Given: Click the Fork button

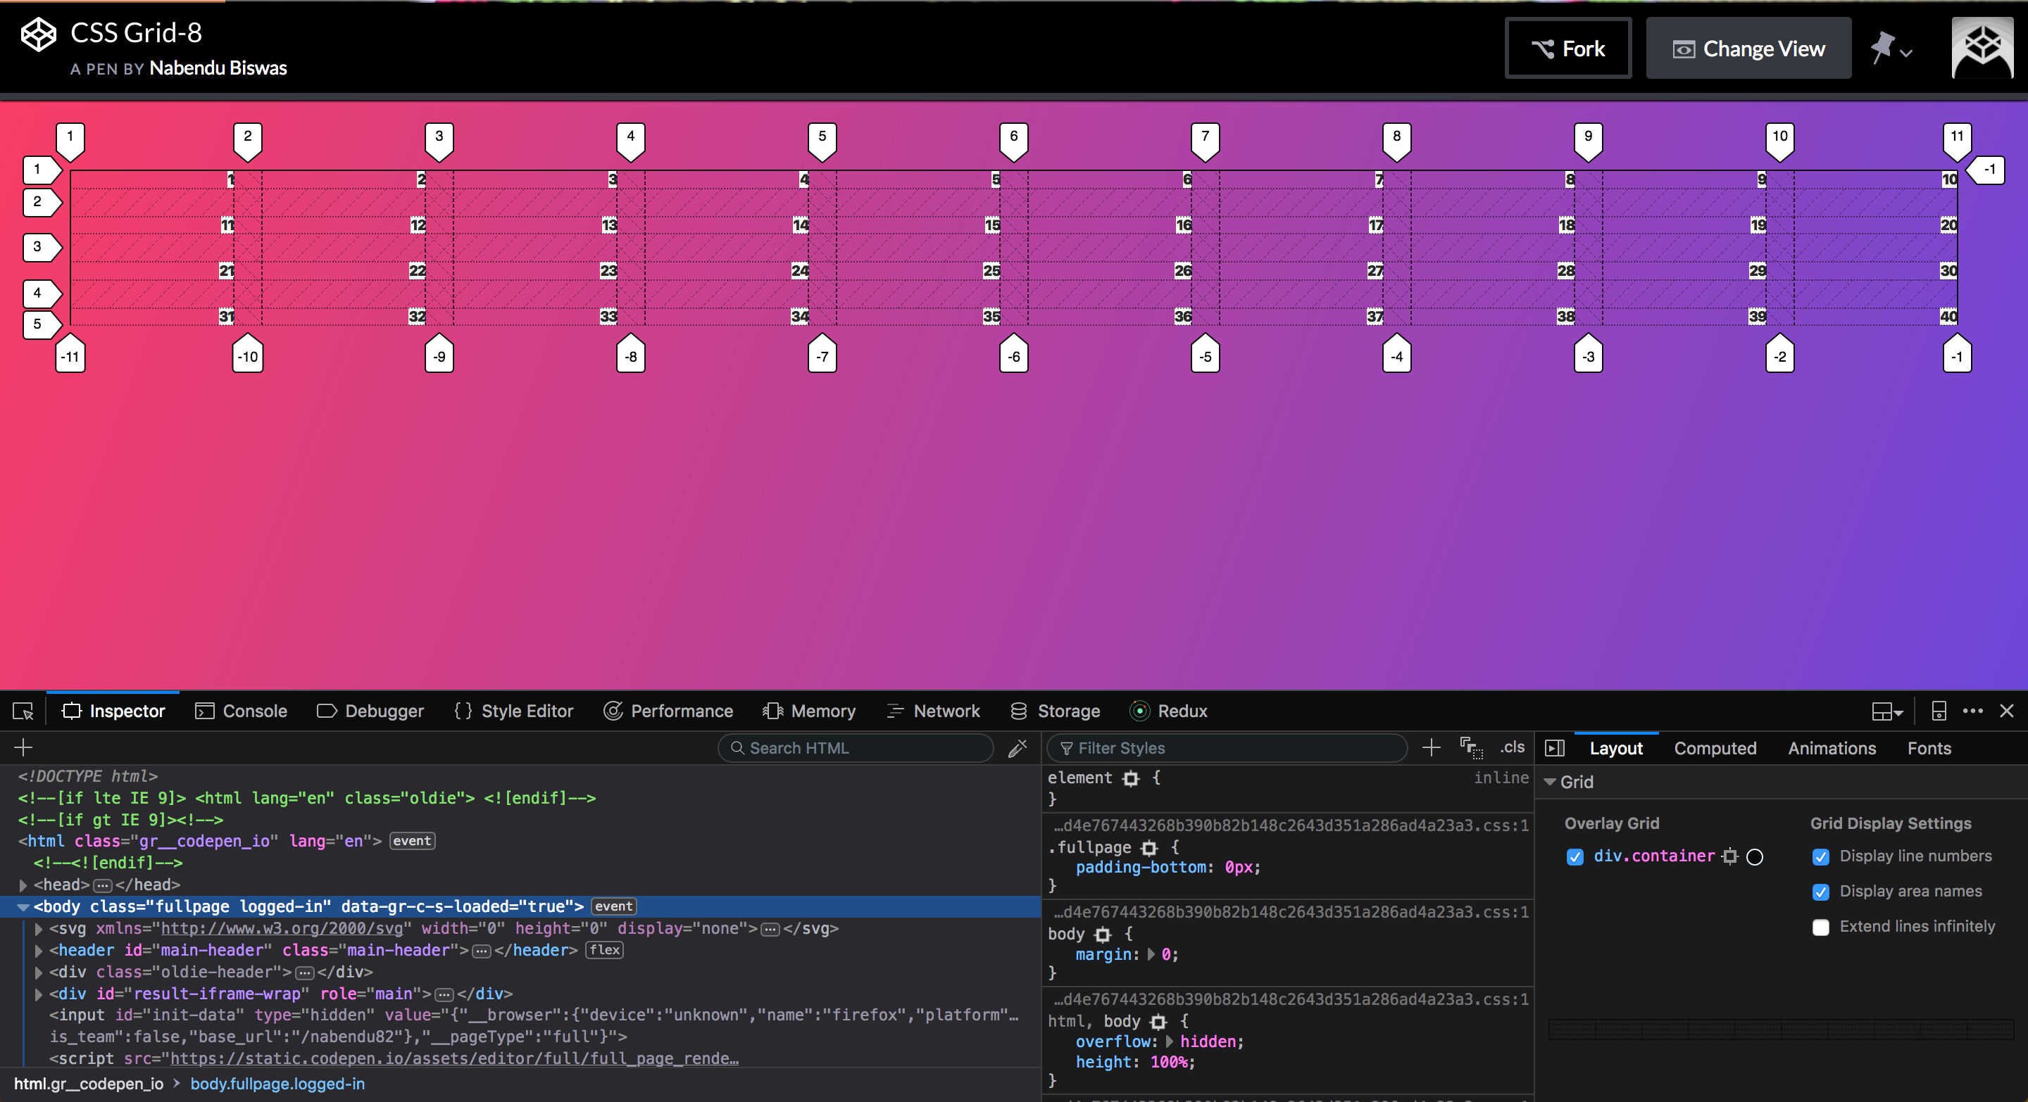Looking at the screenshot, I should pos(1567,49).
